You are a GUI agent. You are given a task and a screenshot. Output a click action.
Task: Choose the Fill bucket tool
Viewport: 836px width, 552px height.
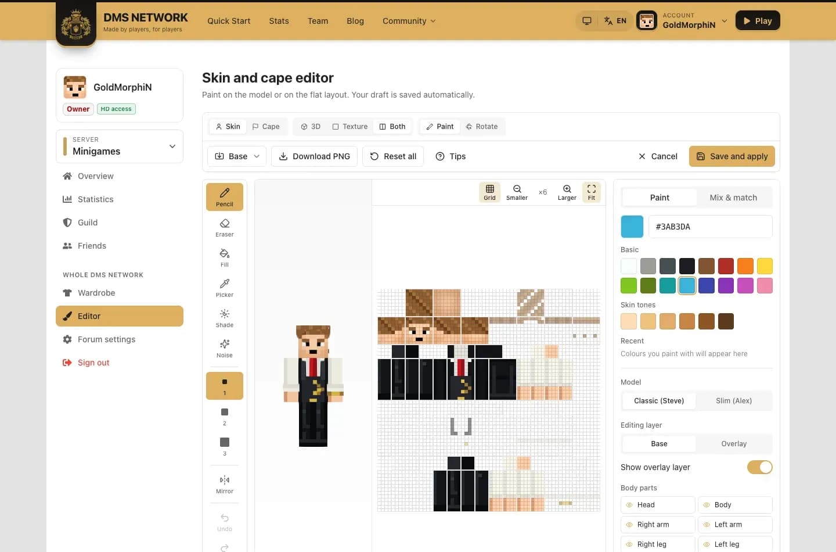pyautogui.click(x=225, y=257)
